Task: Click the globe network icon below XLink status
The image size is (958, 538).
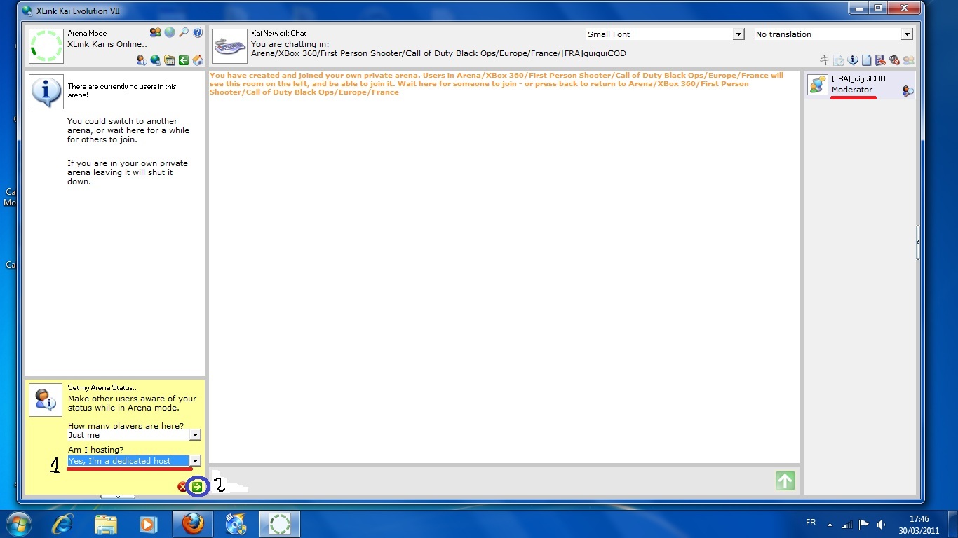Action: click(x=156, y=60)
